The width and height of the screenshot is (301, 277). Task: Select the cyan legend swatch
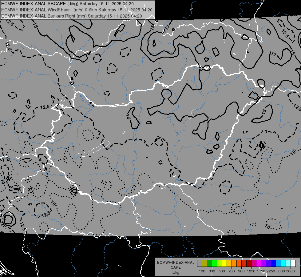tap(283, 263)
